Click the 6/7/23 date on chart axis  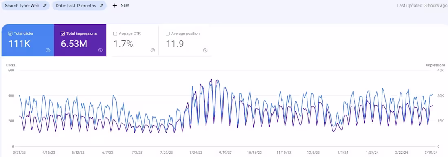[107, 153]
